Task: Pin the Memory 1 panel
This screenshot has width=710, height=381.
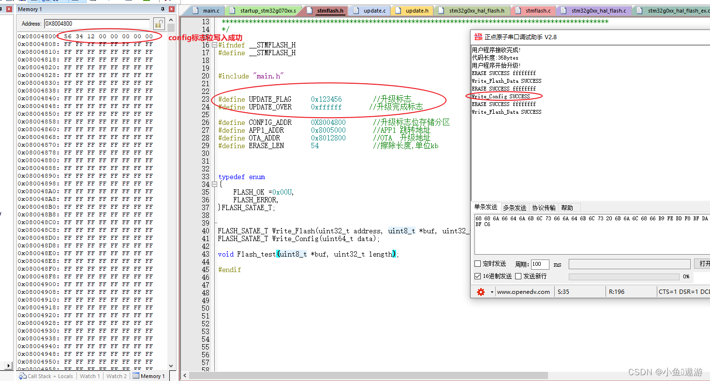Action: click(163, 9)
